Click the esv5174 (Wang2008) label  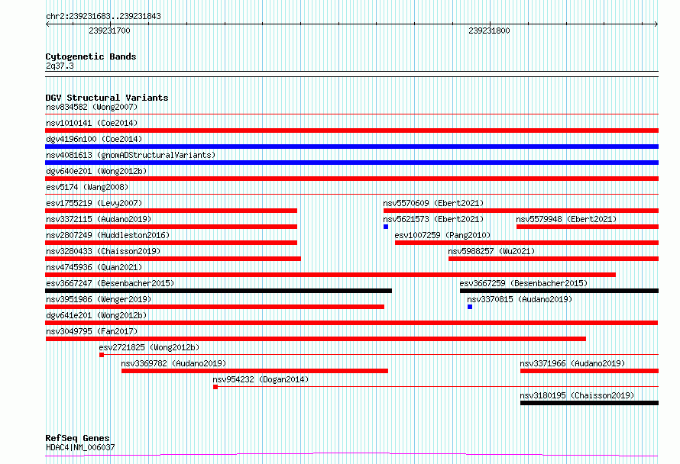(x=87, y=187)
